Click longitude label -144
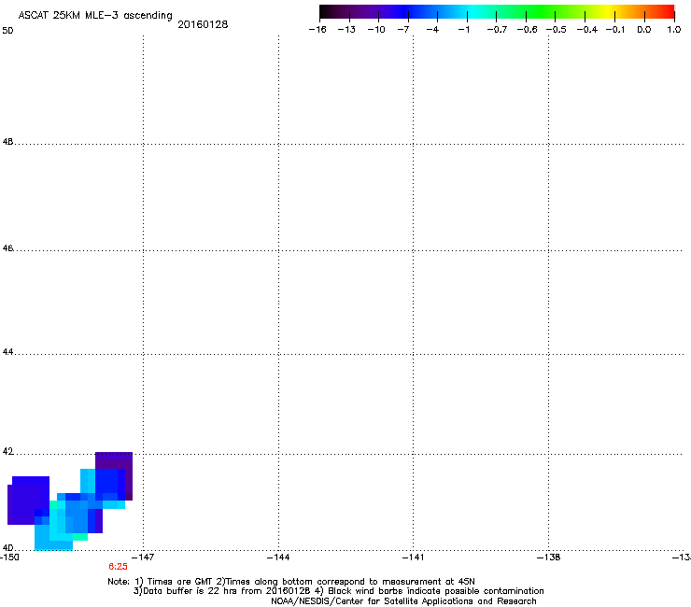 [279, 558]
